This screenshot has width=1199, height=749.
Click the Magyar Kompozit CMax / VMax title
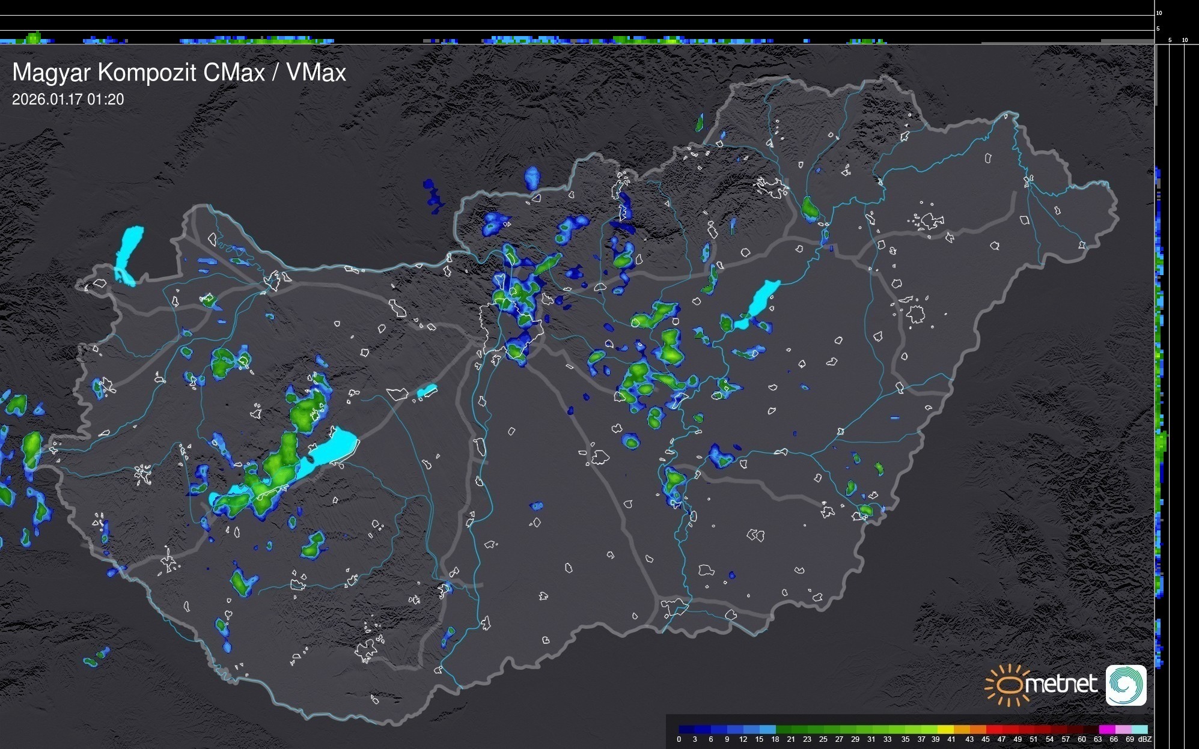tap(179, 73)
